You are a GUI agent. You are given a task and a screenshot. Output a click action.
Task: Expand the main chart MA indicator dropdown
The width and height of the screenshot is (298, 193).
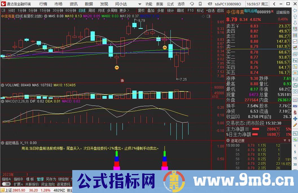[46, 16]
